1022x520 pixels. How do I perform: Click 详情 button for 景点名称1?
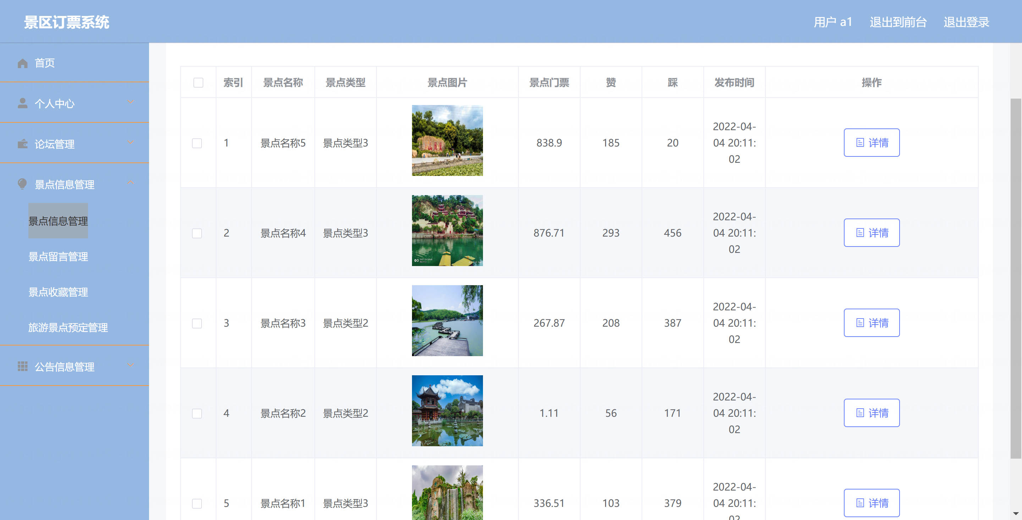(x=871, y=503)
